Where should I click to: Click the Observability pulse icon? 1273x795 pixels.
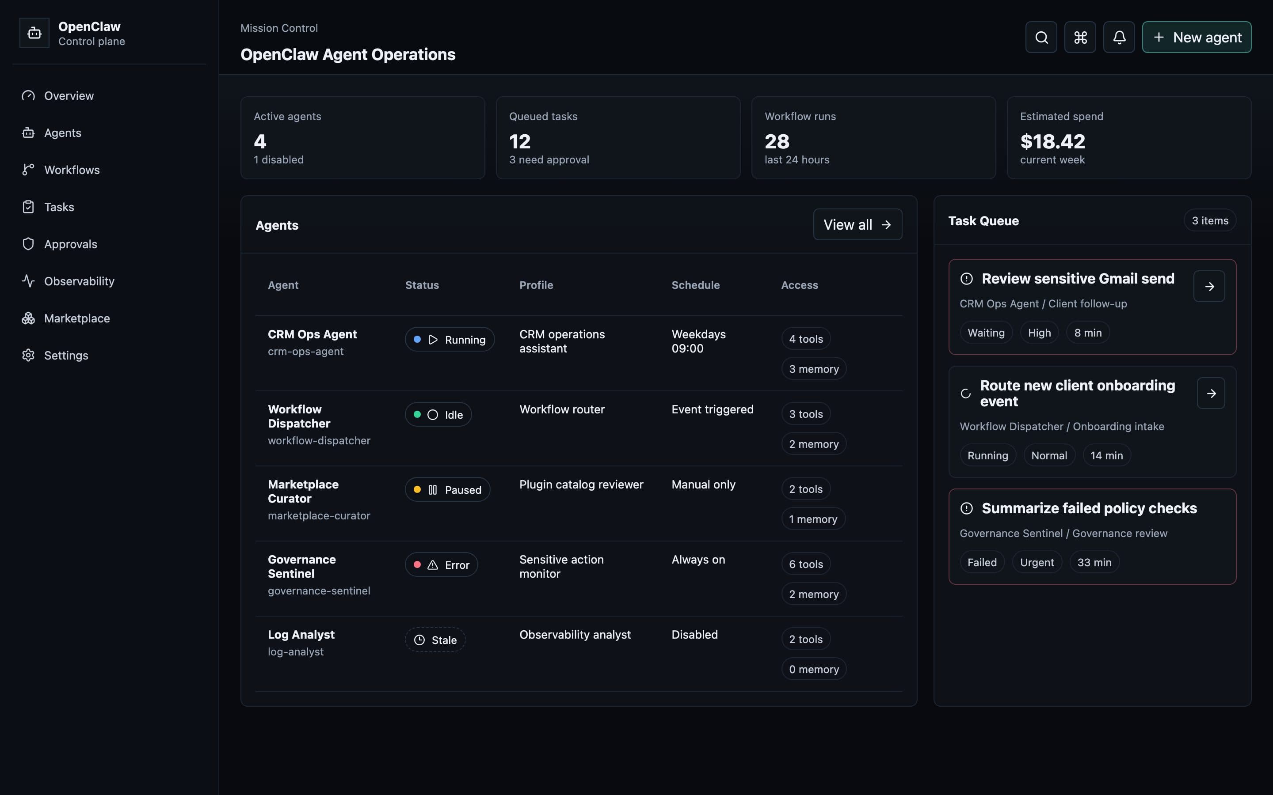coord(28,281)
